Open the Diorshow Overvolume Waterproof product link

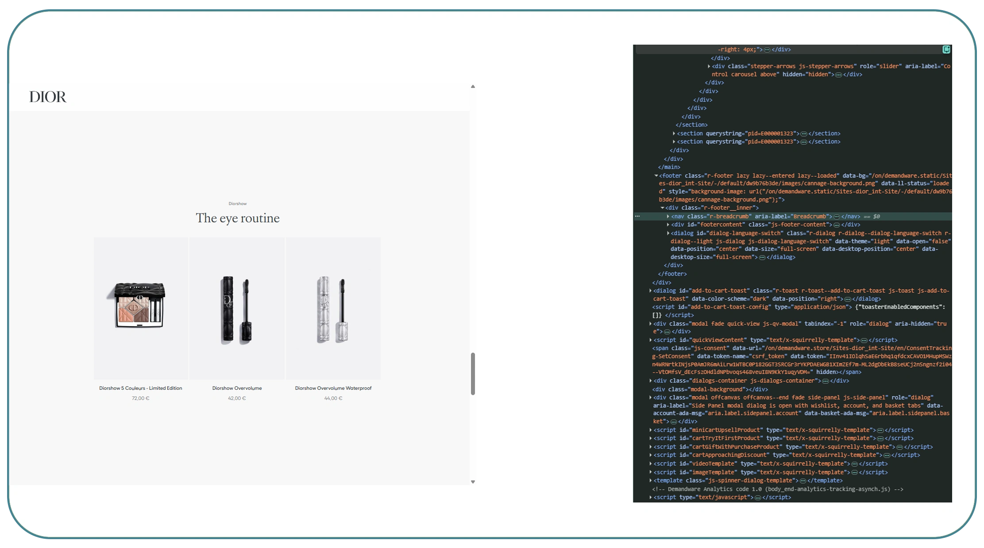333,388
